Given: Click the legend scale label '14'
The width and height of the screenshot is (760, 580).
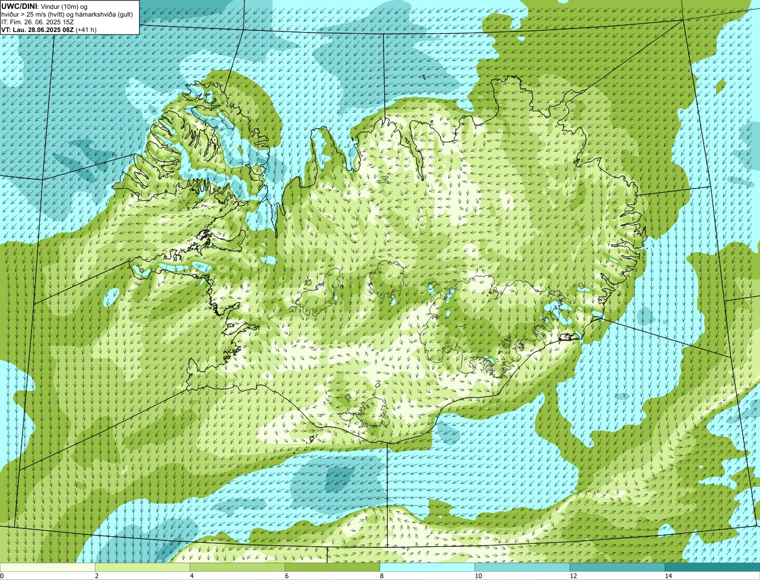Looking at the screenshot, I should coord(668,576).
